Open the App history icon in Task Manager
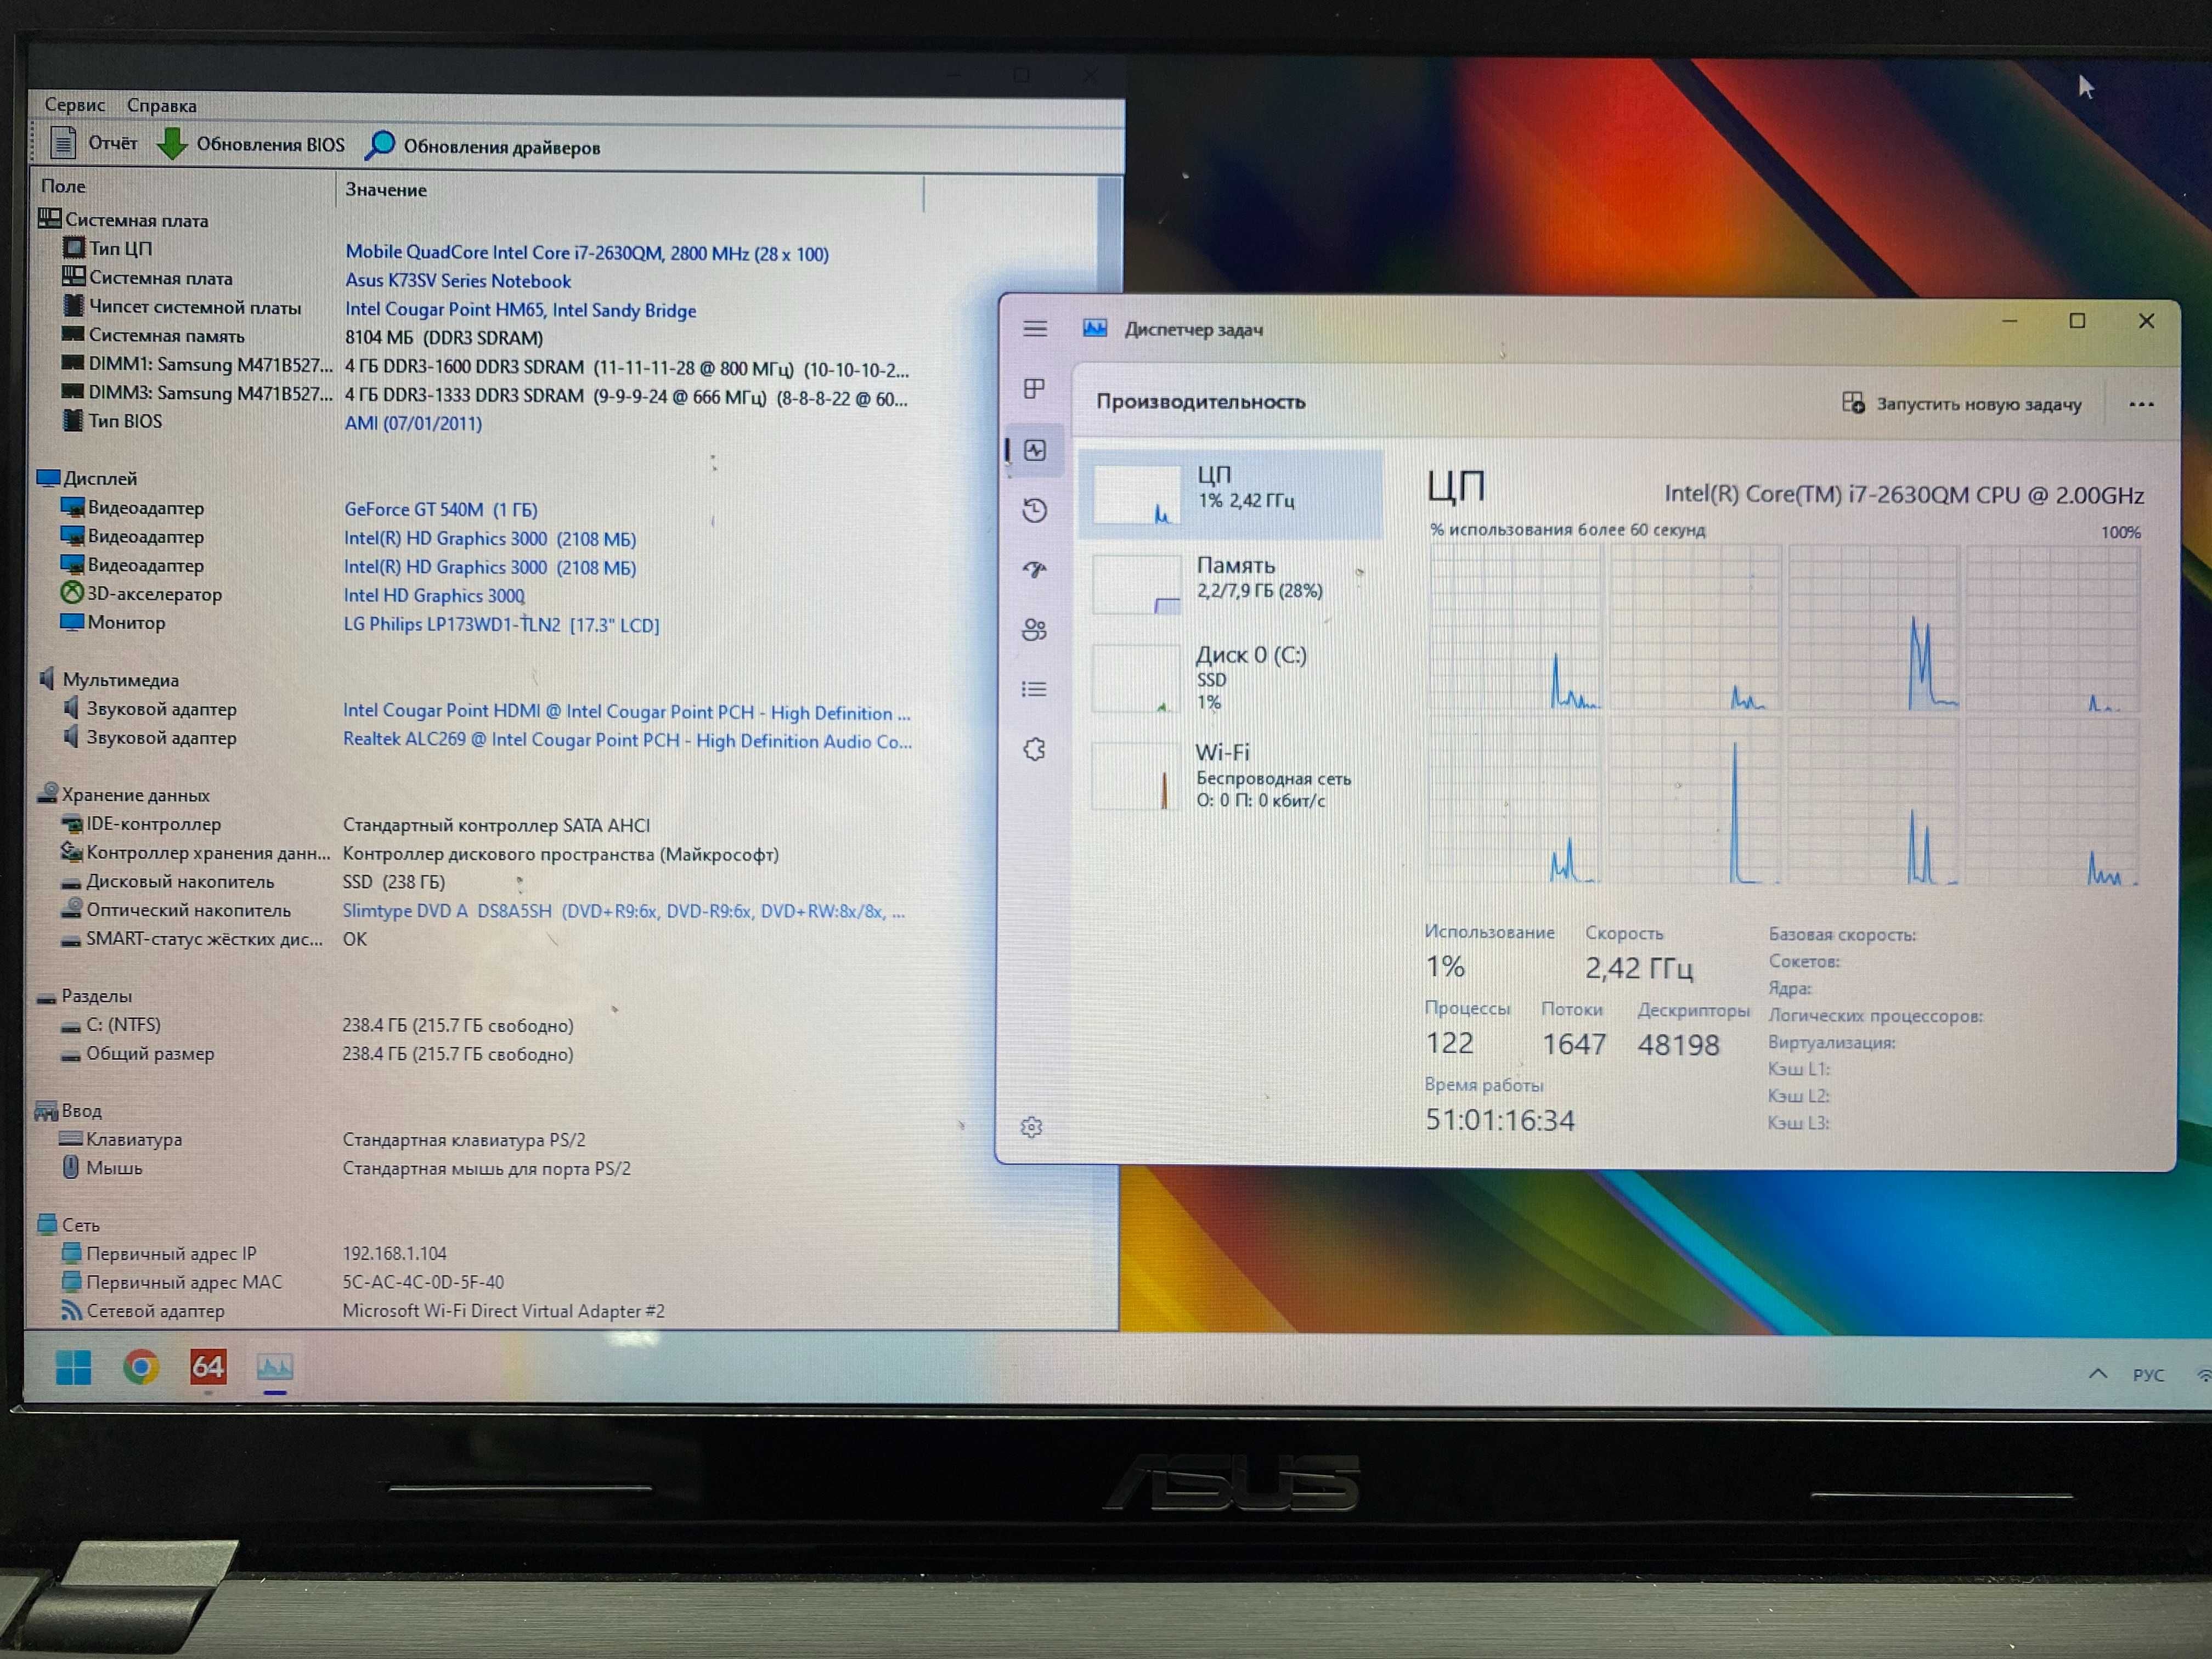 click(x=1035, y=511)
